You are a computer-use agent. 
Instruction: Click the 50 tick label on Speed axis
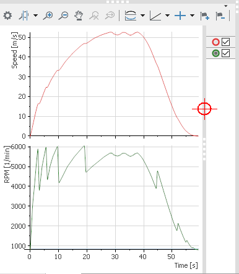(x=22, y=37)
